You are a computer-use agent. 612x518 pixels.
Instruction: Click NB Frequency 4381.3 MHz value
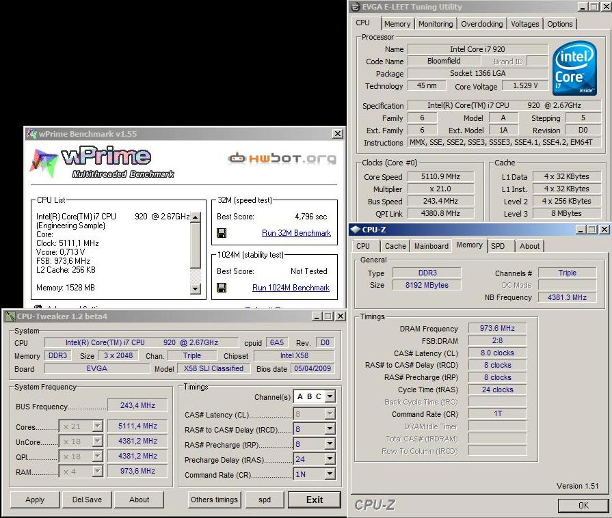[x=567, y=297]
